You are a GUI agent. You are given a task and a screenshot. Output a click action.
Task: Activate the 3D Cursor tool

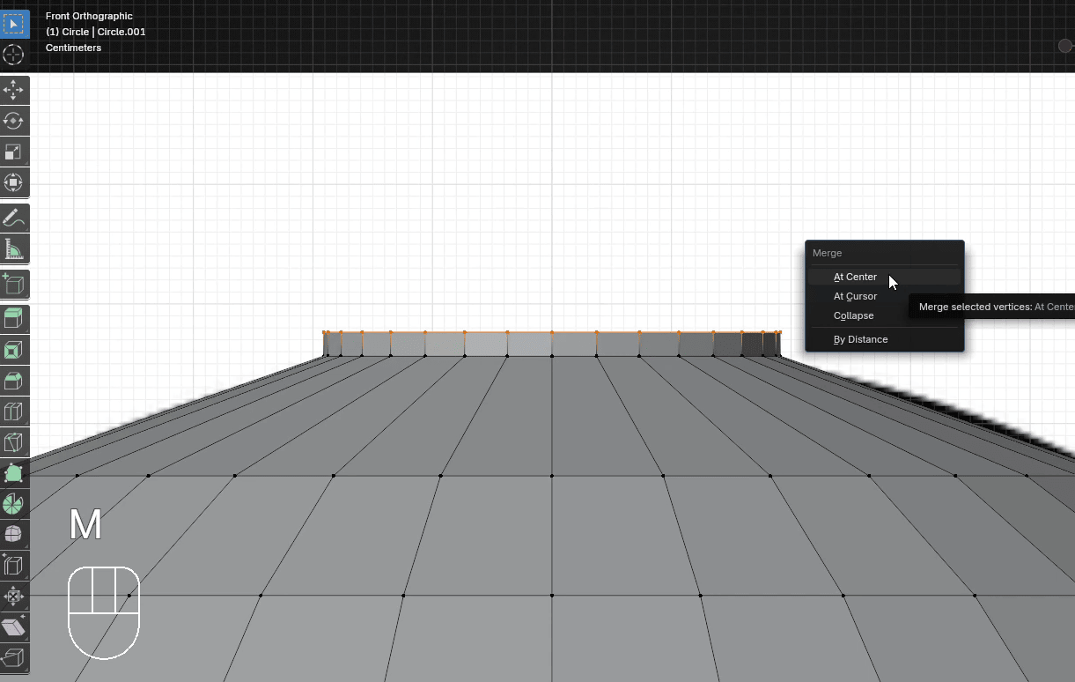tap(14, 55)
